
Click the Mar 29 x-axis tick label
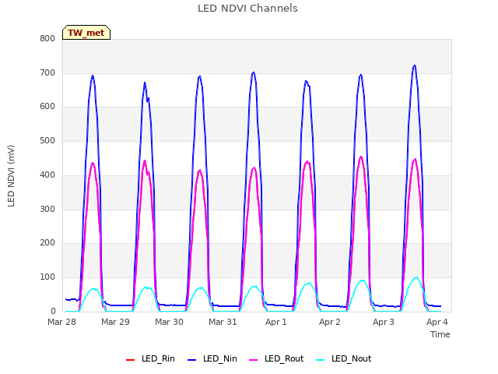pyautogui.click(x=116, y=322)
